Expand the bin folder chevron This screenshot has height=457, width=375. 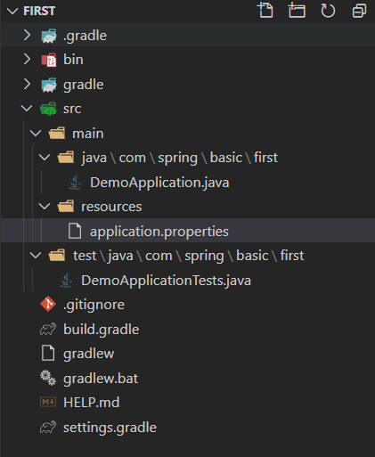(27, 59)
